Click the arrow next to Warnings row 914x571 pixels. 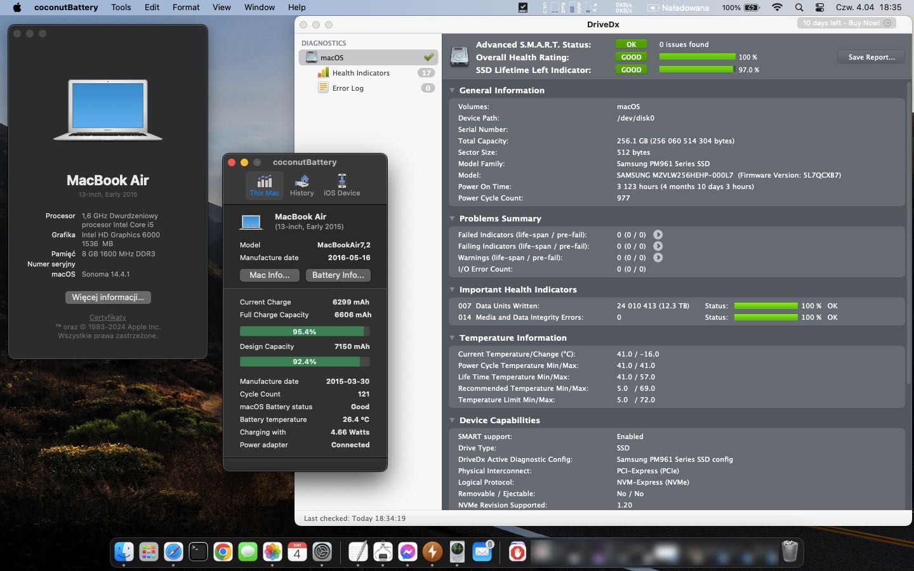tap(658, 258)
